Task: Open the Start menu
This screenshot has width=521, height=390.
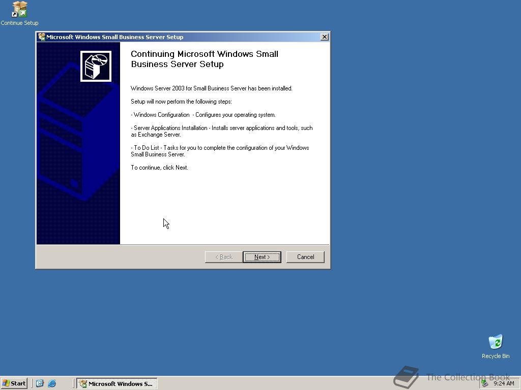Action: [x=14, y=383]
